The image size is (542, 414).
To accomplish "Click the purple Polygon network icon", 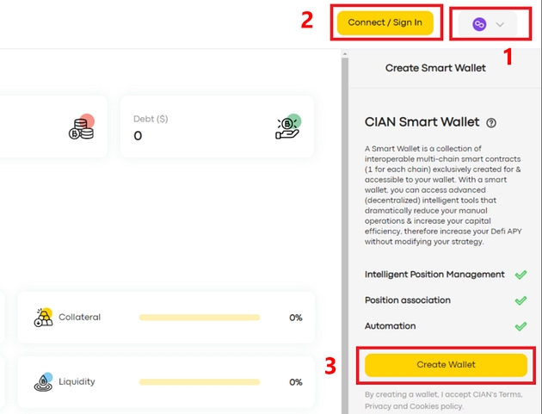I will pos(479,24).
